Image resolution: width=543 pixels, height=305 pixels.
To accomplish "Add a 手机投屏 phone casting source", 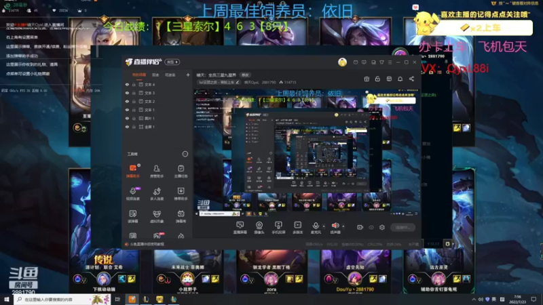I will pyautogui.click(x=278, y=228).
